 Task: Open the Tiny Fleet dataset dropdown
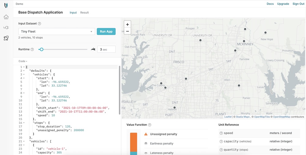[57, 31]
